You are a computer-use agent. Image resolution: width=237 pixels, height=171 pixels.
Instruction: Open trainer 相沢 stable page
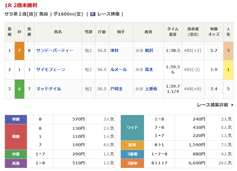pyautogui.click(x=149, y=50)
